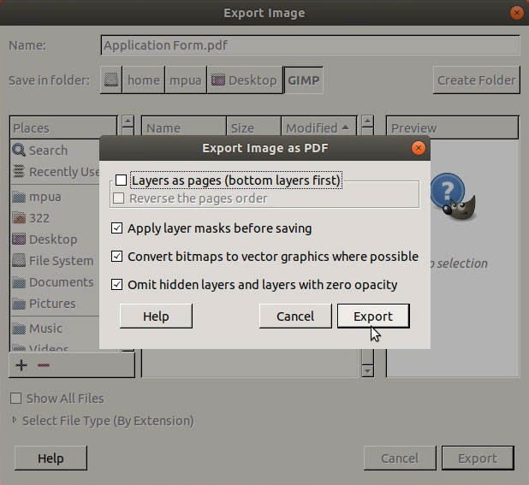Toggle Convert bitmaps to vector graphics
The image size is (529, 485).
pos(116,257)
